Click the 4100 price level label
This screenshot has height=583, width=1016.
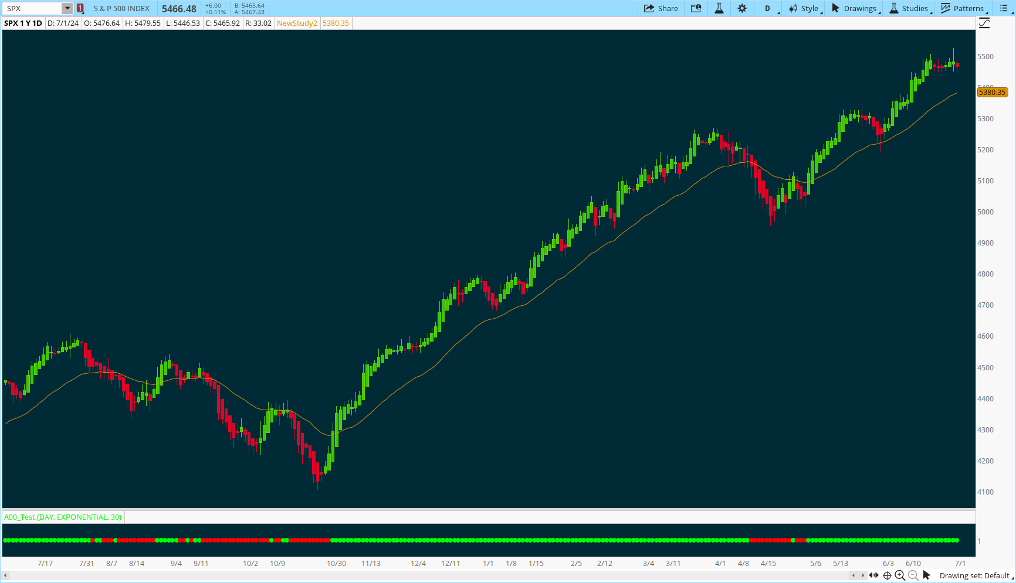pyautogui.click(x=985, y=492)
